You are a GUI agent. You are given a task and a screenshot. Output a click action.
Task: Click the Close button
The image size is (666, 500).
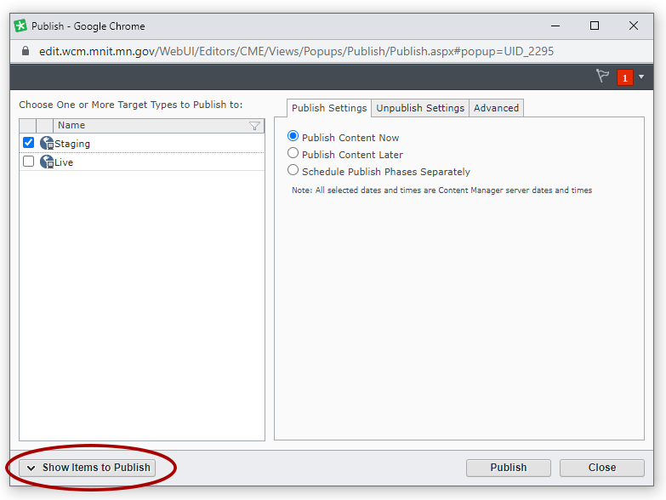pyautogui.click(x=601, y=468)
